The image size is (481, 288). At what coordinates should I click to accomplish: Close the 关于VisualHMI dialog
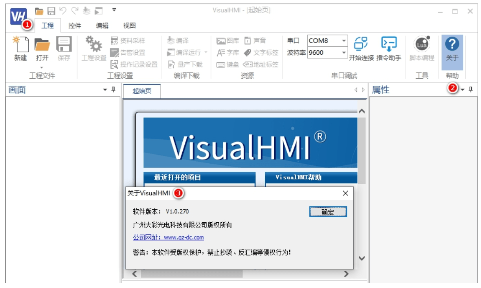345,193
